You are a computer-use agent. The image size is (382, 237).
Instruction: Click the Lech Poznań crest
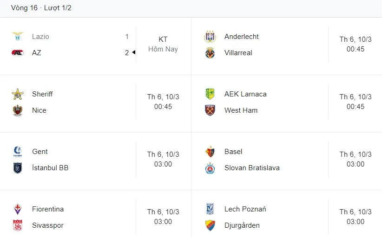click(x=210, y=209)
